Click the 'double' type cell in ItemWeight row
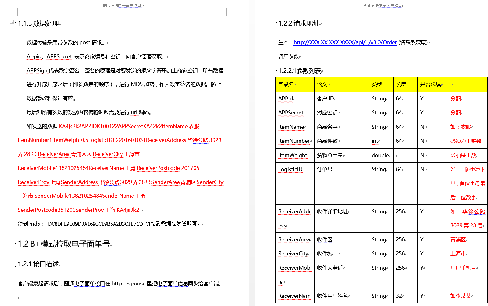 pyautogui.click(x=381, y=155)
